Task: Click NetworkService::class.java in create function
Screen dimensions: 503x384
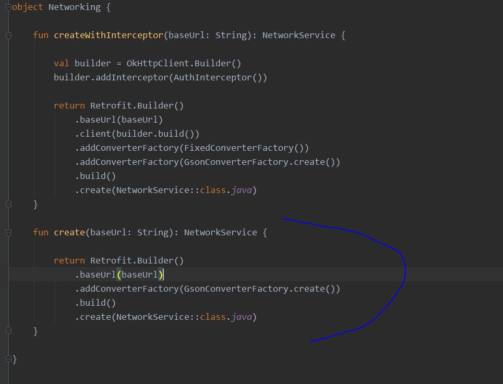Action: click(x=184, y=317)
